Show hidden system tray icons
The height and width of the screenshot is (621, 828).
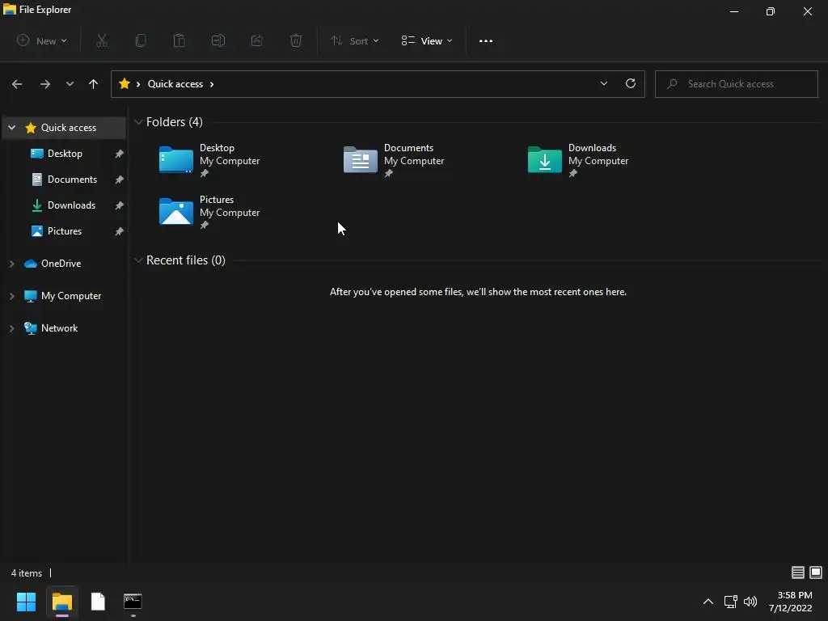point(708,602)
